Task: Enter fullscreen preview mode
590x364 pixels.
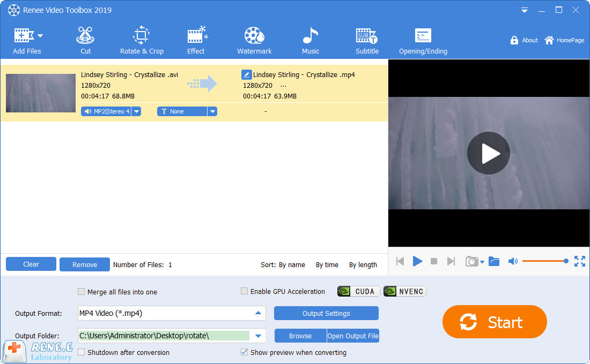Action: coord(580,261)
